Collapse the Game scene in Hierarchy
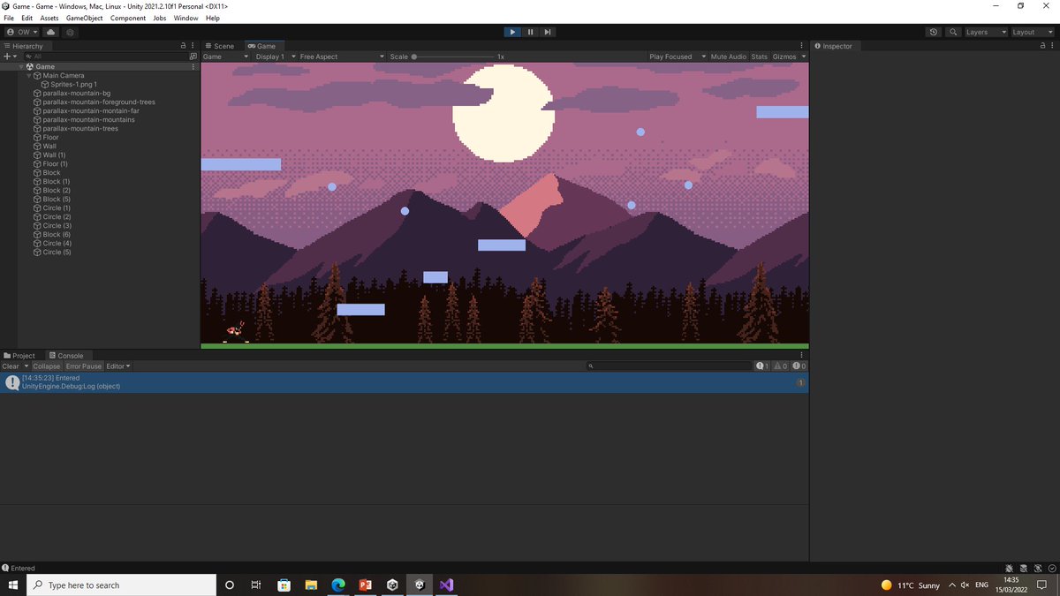The width and height of the screenshot is (1060, 596). pos(21,66)
